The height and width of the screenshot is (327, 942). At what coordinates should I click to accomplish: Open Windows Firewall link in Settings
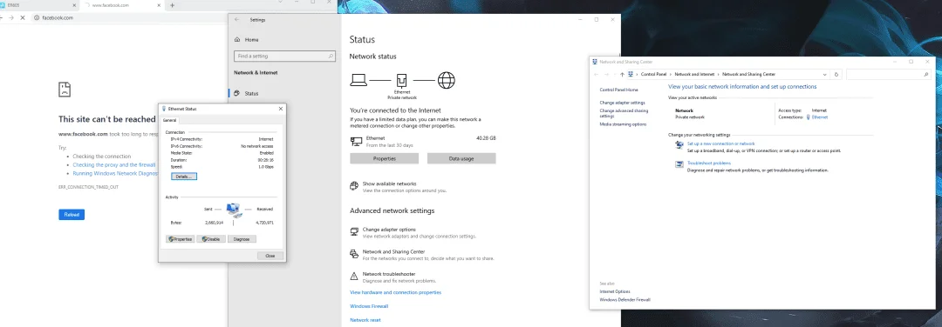tap(369, 306)
